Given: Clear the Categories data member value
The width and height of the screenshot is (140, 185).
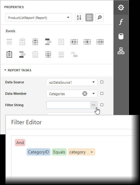Looking at the screenshot, I should [85, 94].
